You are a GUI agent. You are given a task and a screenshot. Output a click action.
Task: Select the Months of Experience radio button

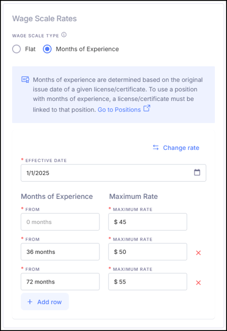point(47,49)
